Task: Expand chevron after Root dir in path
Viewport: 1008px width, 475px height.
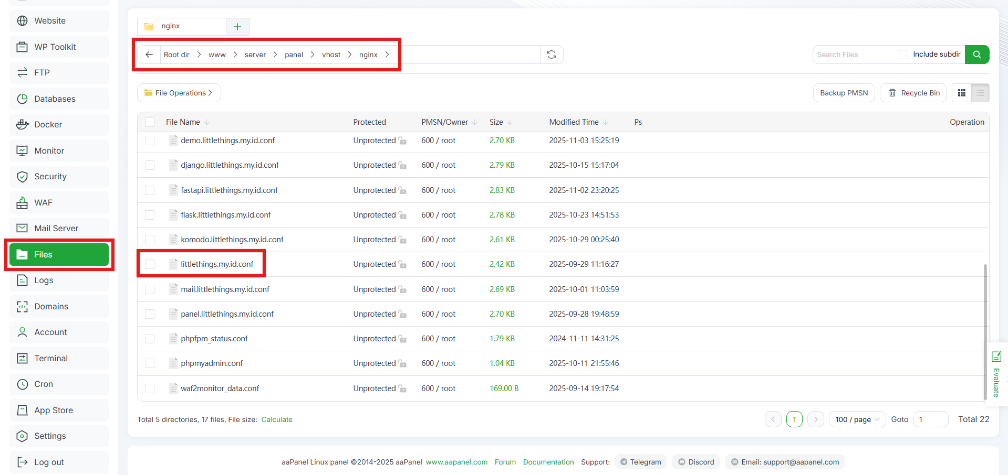Action: (x=199, y=55)
